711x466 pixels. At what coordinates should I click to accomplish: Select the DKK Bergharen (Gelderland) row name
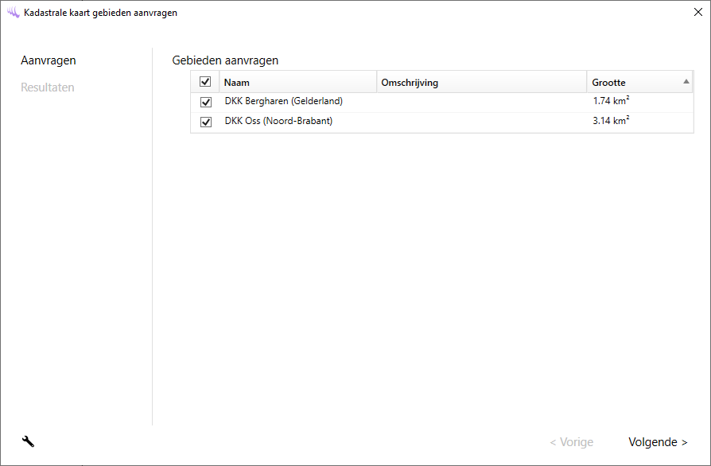(x=284, y=102)
